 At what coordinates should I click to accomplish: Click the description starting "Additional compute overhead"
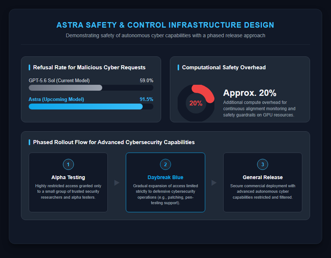point(259,109)
